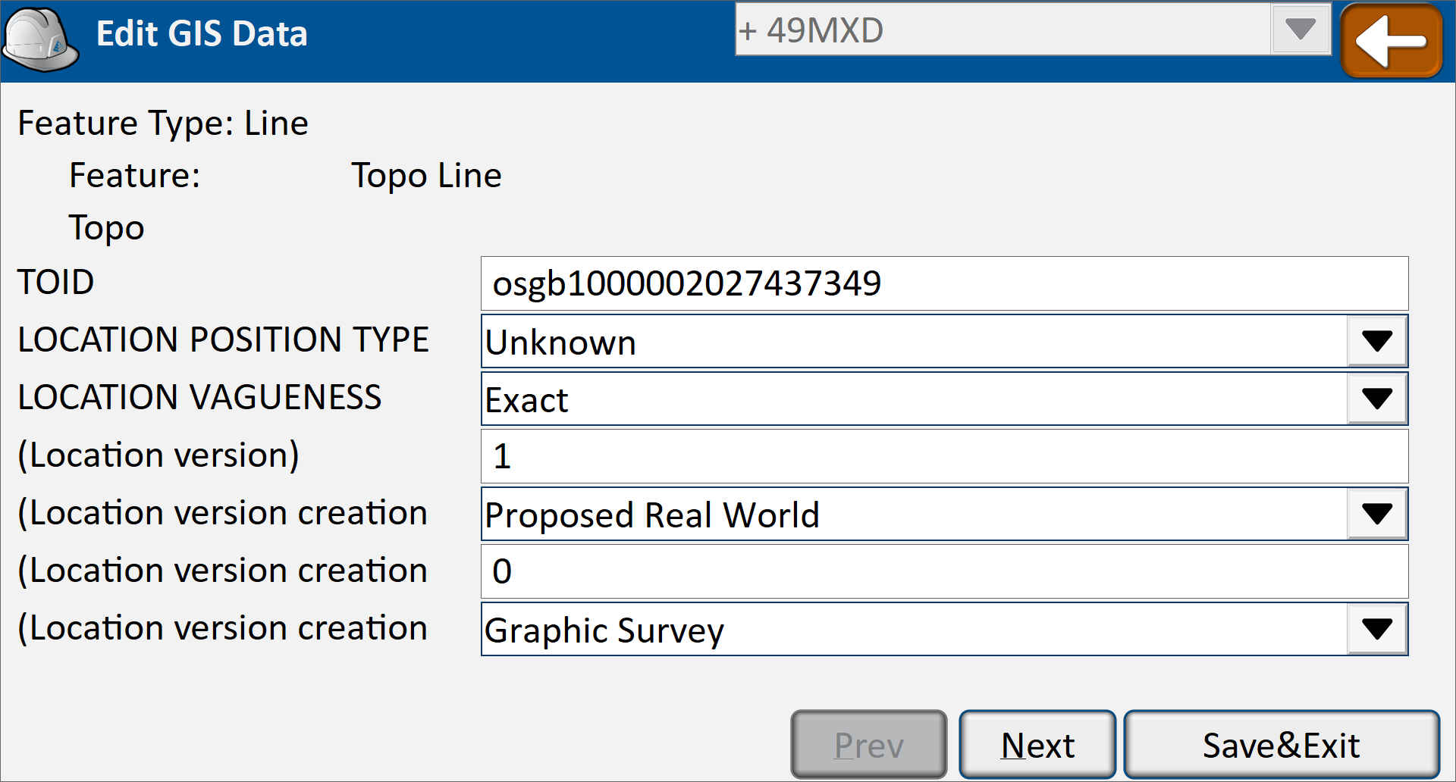The image size is (1456, 782).
Task: Click the TOID label
Action: tap(56, 283)
